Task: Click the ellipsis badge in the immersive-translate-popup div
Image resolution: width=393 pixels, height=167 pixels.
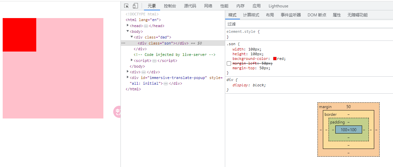Action: [x=165, y=84]
